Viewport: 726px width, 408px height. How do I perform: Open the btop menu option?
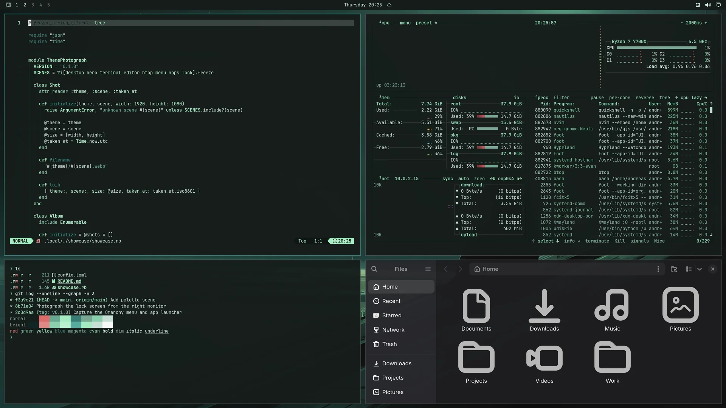click(405, 23)
